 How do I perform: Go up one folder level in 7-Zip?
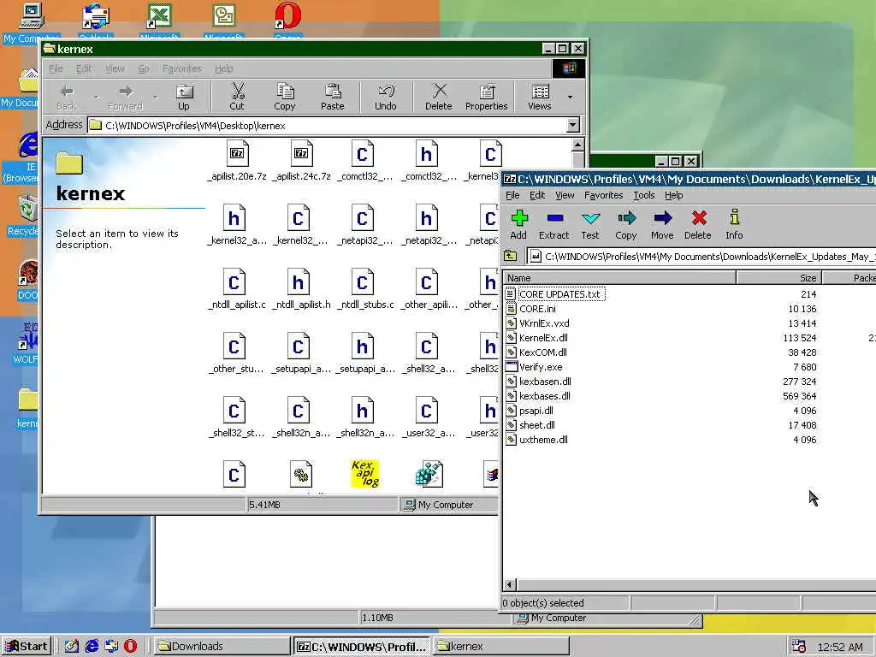[510, 256]
